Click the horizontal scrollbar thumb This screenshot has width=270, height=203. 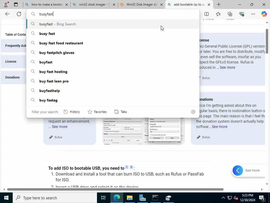click(x=115, y=189)
